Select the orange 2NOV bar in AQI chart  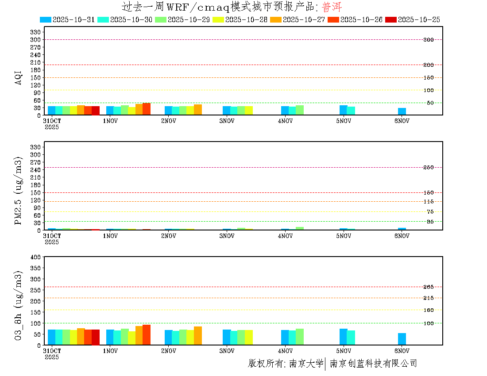(x=197, y=110)
